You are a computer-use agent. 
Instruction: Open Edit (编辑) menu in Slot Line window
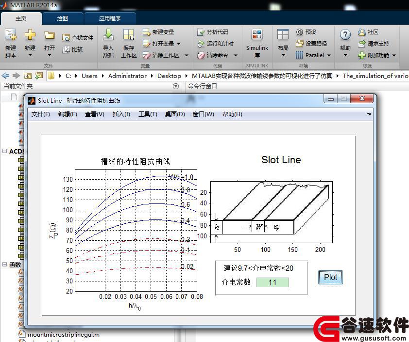[x=68, y=114]
